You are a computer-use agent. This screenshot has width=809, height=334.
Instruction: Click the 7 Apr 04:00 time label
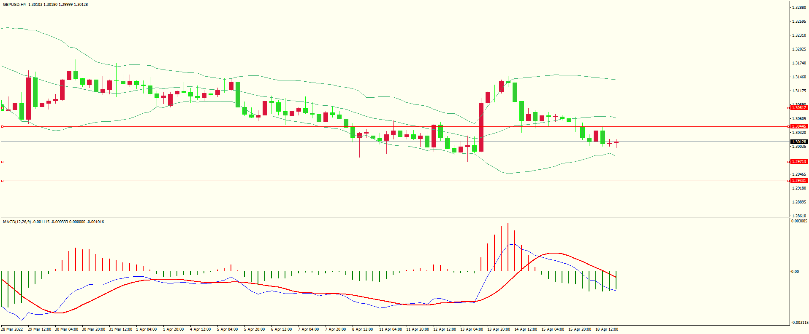pos(308,329)
